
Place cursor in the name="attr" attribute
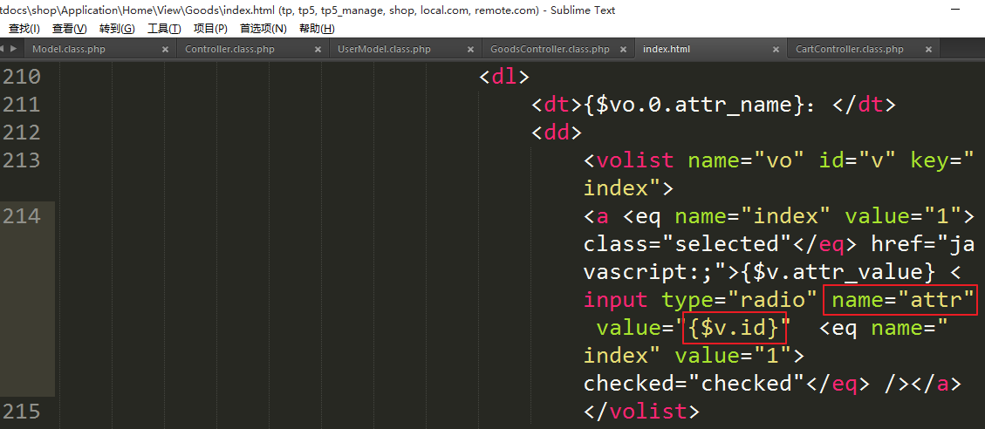pyautogui.click(x=902, y=300)
